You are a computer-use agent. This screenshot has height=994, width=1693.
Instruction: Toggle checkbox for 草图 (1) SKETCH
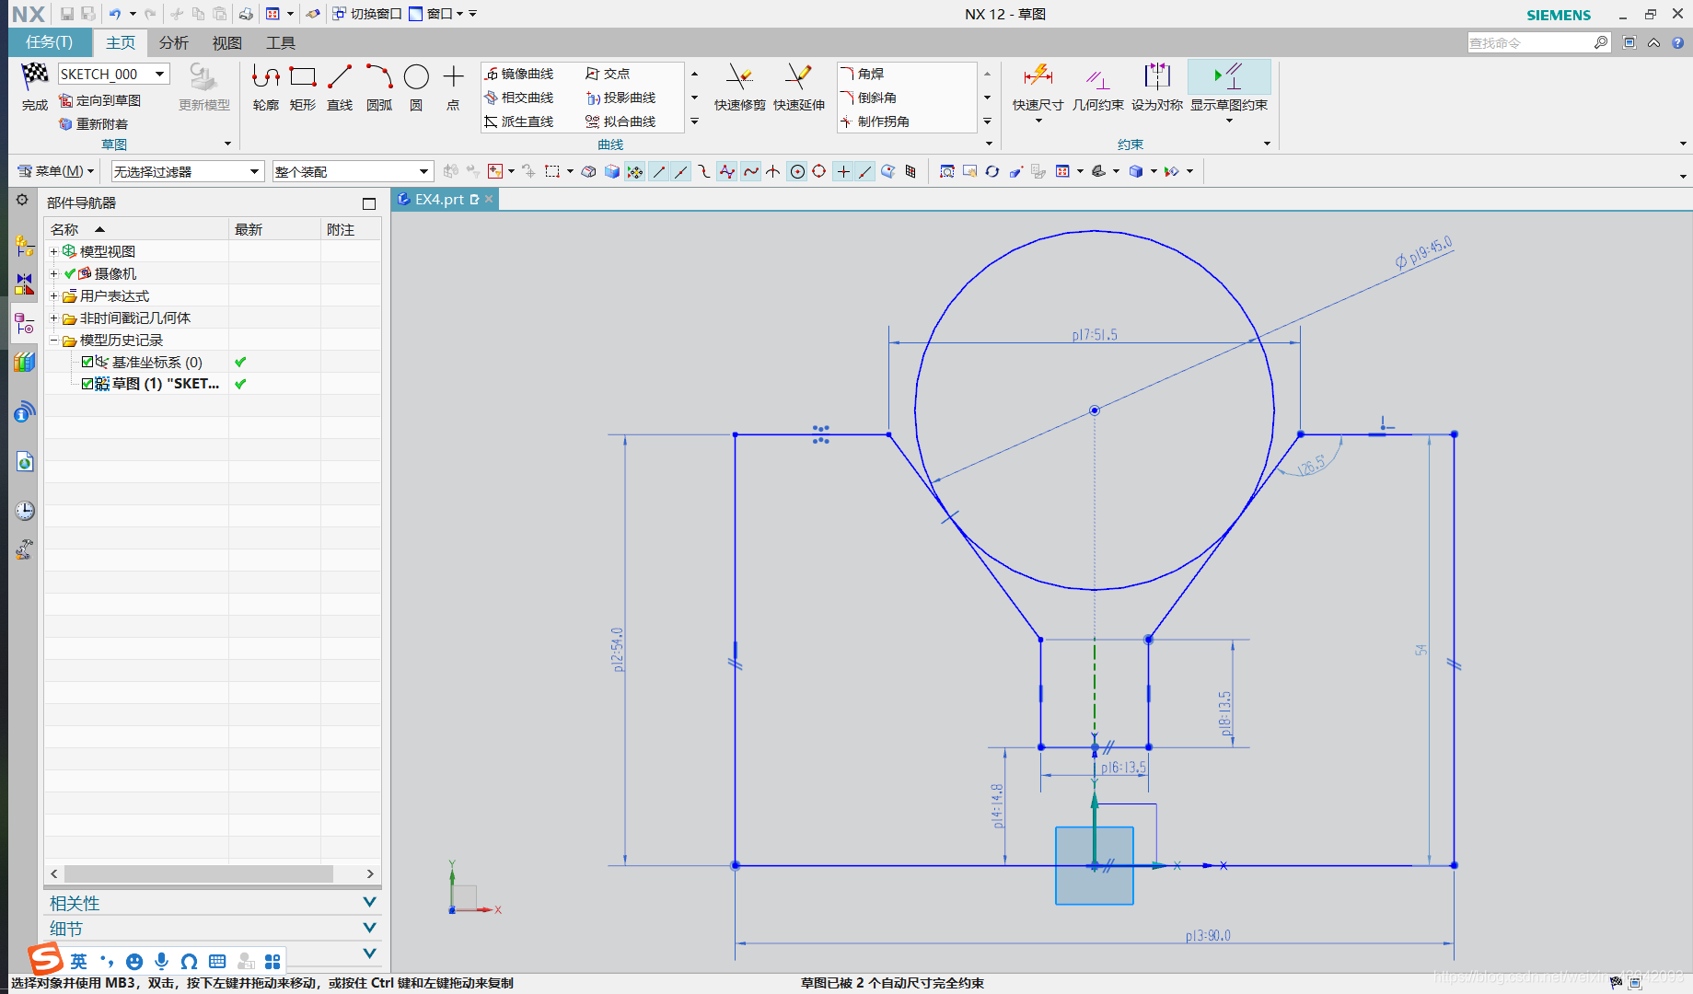(x=87, y=384)
